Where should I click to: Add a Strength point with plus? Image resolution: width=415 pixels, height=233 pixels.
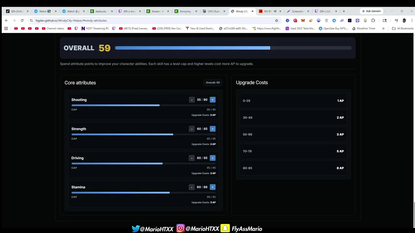[212, 129]
